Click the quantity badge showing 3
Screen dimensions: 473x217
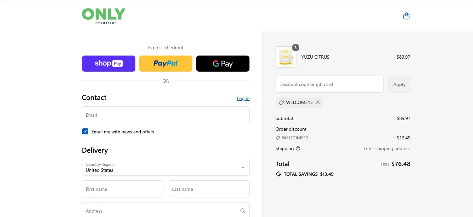[295, 48]
